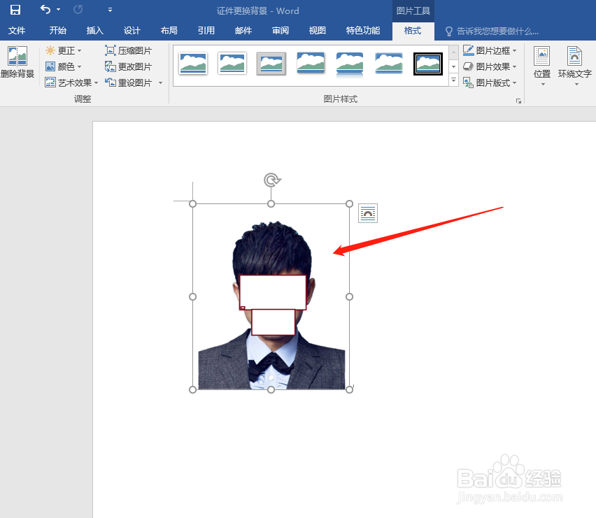596x518 pixels.
Task: Click the bottom-right resize handle of the picture
Action: click(x=349, y=389)
